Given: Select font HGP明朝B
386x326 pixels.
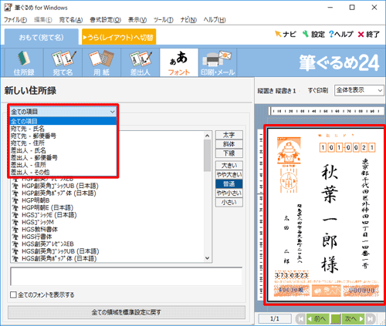Looking at the screenshot, I should tap(36, 200).
